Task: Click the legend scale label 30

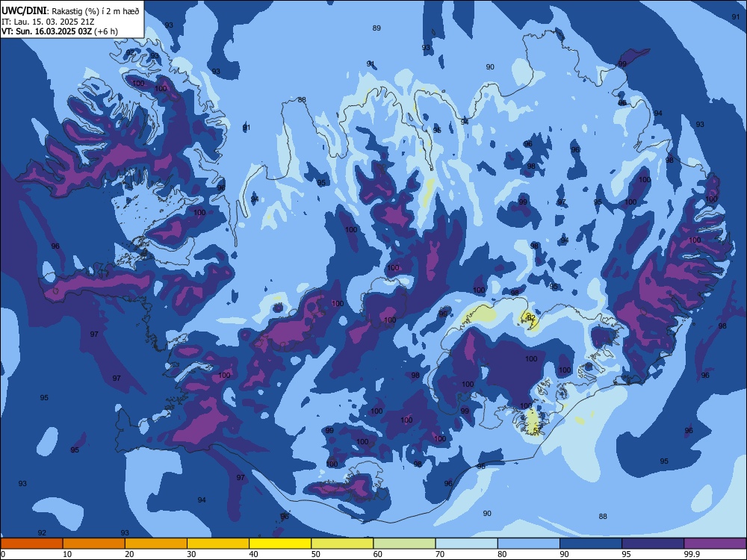Action: click(191, 554)
